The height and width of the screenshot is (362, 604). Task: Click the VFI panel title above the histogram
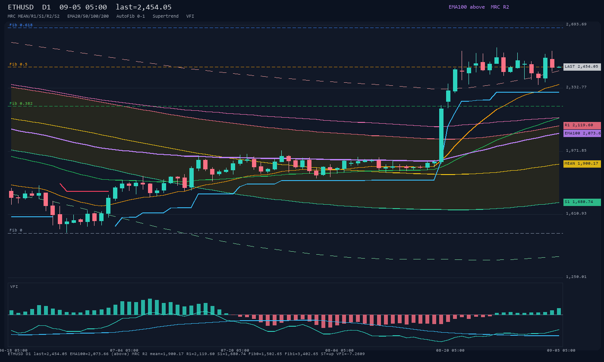tap(14, 287)
